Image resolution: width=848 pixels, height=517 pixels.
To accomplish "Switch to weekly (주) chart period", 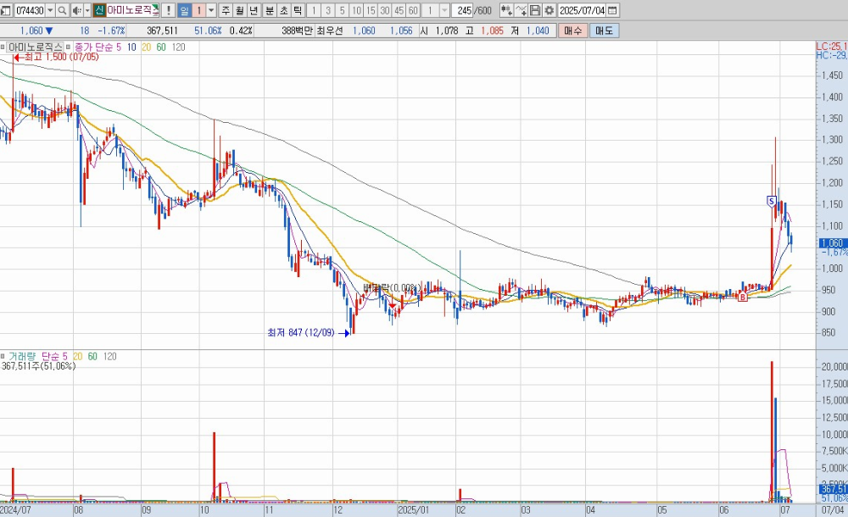I will 226,11.
